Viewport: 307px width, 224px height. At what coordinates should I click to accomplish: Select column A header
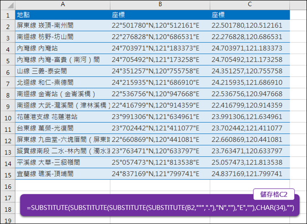pyautogui.click(x=63, y=4)
